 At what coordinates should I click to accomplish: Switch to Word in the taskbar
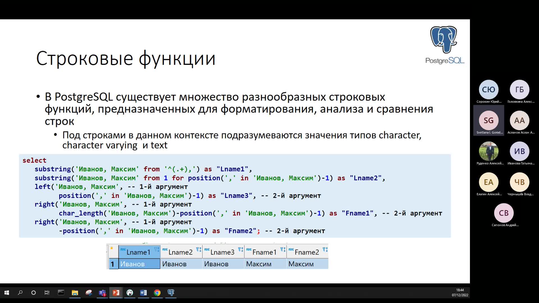coord(143,293)
